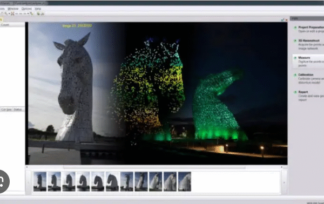
Task: Click the crossed-arrows icon in the toolbar
Action: (x=12, y=13)
